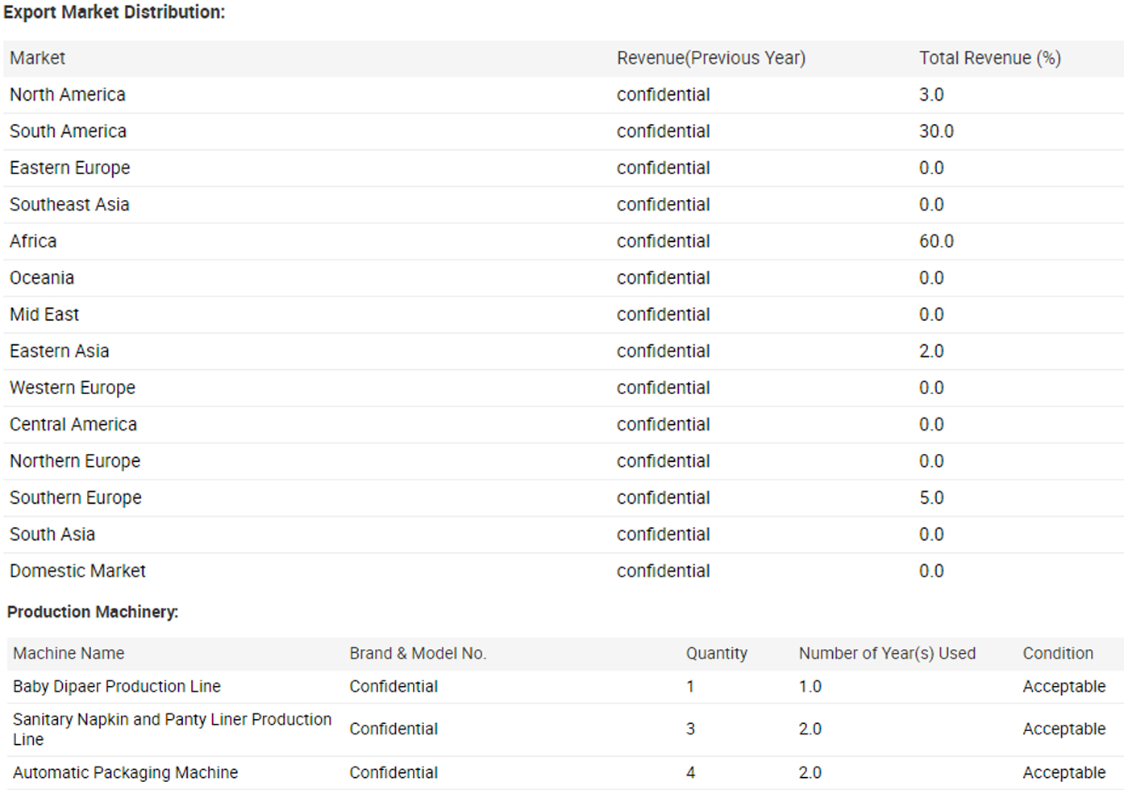Click the Export Market Distribution heading
This screenshot has width=1124, height=790.
[x=114, y=12]
